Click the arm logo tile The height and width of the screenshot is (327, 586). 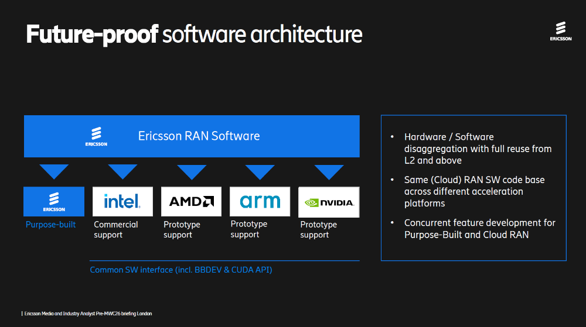260,201
